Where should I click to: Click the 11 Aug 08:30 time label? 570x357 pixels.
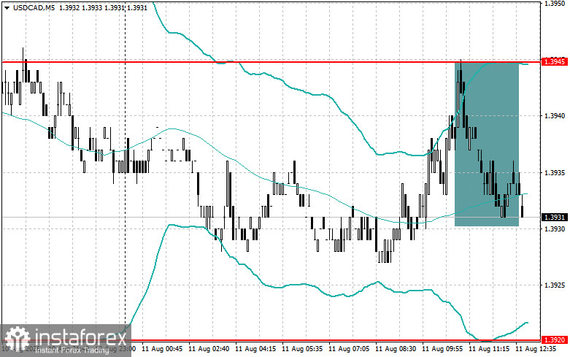[396, 349]
